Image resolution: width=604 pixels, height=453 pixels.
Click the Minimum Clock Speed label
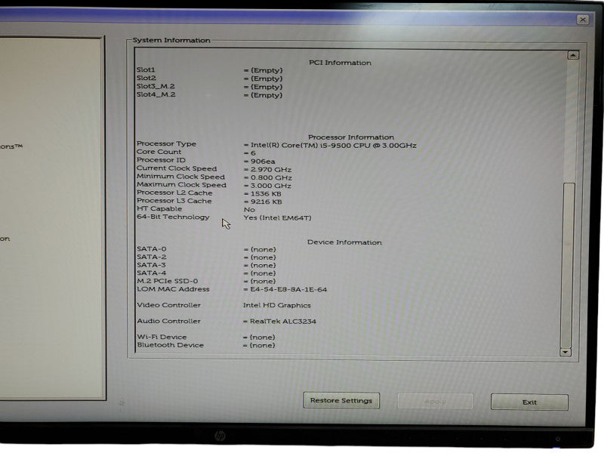click(180, 177)
